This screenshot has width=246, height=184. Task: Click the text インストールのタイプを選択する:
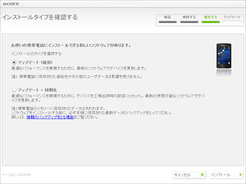(37, 54)
